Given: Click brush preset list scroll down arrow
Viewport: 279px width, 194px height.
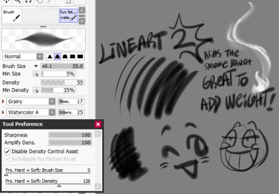Looking at the screenshot, I should (82, 21).
